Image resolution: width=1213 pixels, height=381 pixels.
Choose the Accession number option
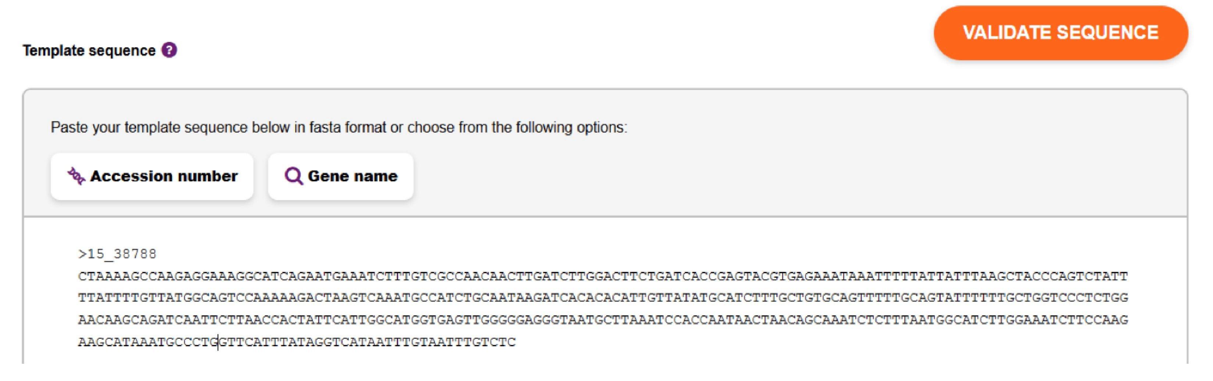[152, 177]
